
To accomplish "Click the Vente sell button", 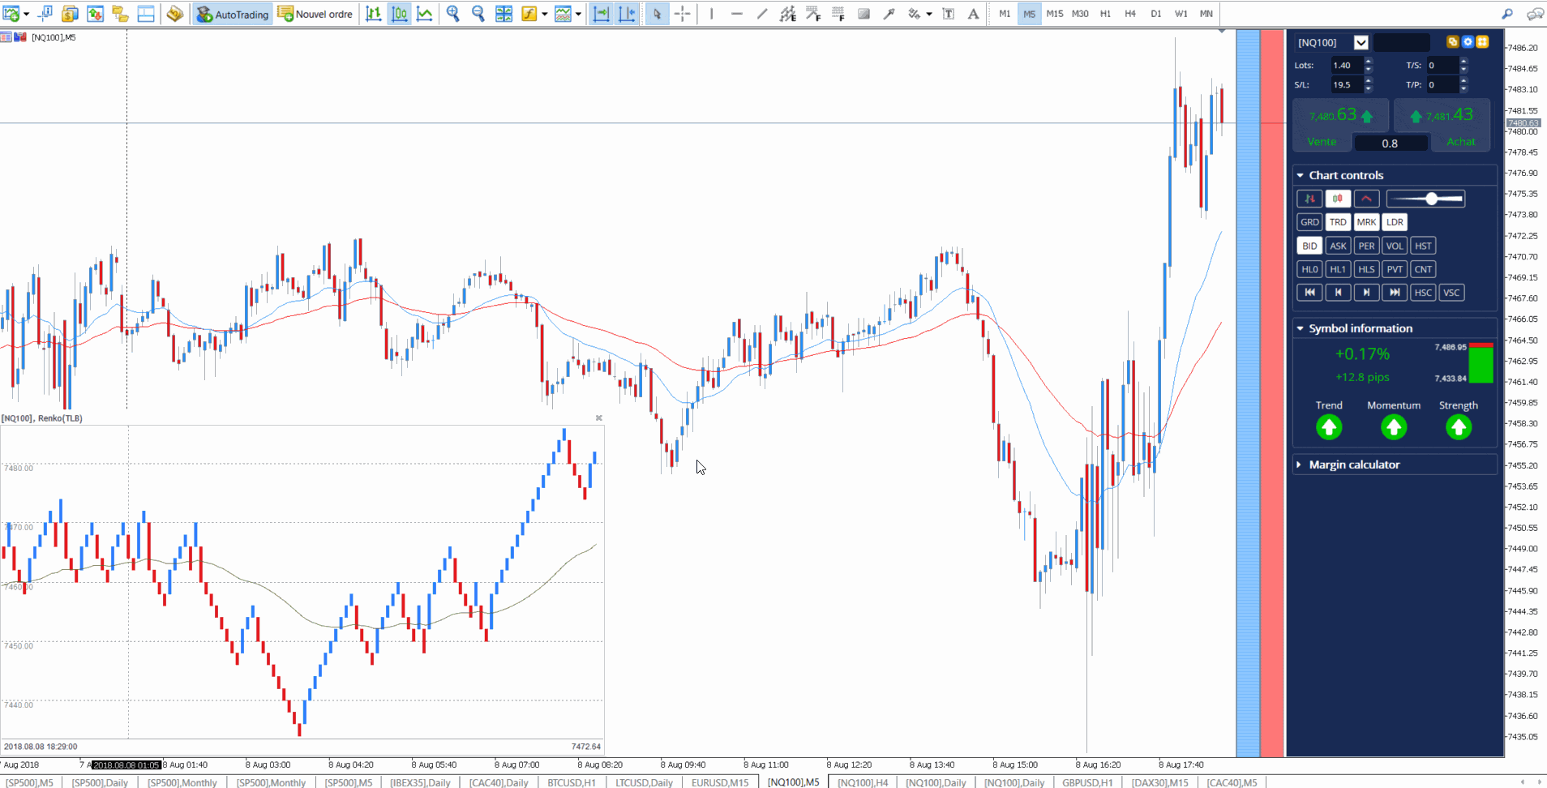I will [1322, 141].
